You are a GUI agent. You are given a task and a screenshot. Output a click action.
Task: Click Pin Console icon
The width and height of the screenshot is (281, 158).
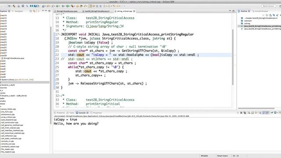272,113
